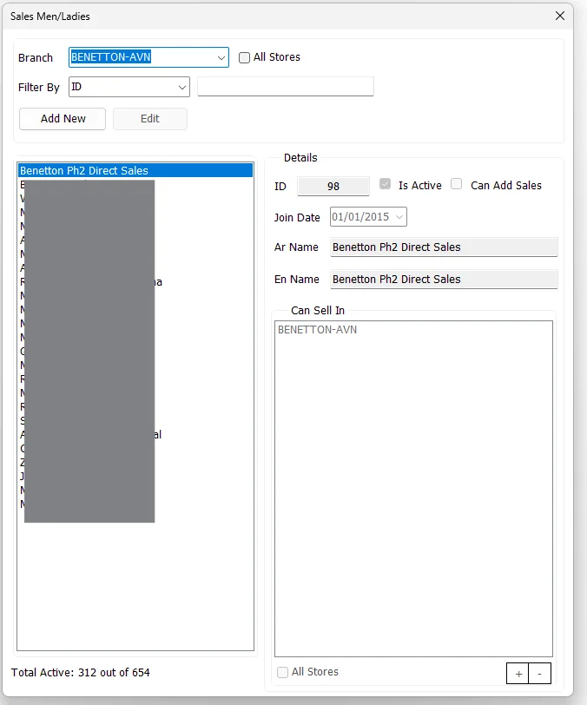Screen dimensions: 587x705
Task: Close the Sales Men/Ladies window
Action: [x=560, y=16]
